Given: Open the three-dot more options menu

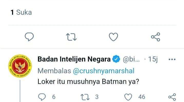Looking at the screenshot, I should pyautogui.click(x=172, y=59).
